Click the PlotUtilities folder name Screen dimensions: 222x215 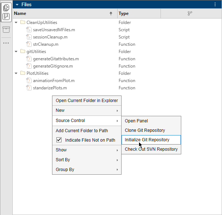pos(37,73)
